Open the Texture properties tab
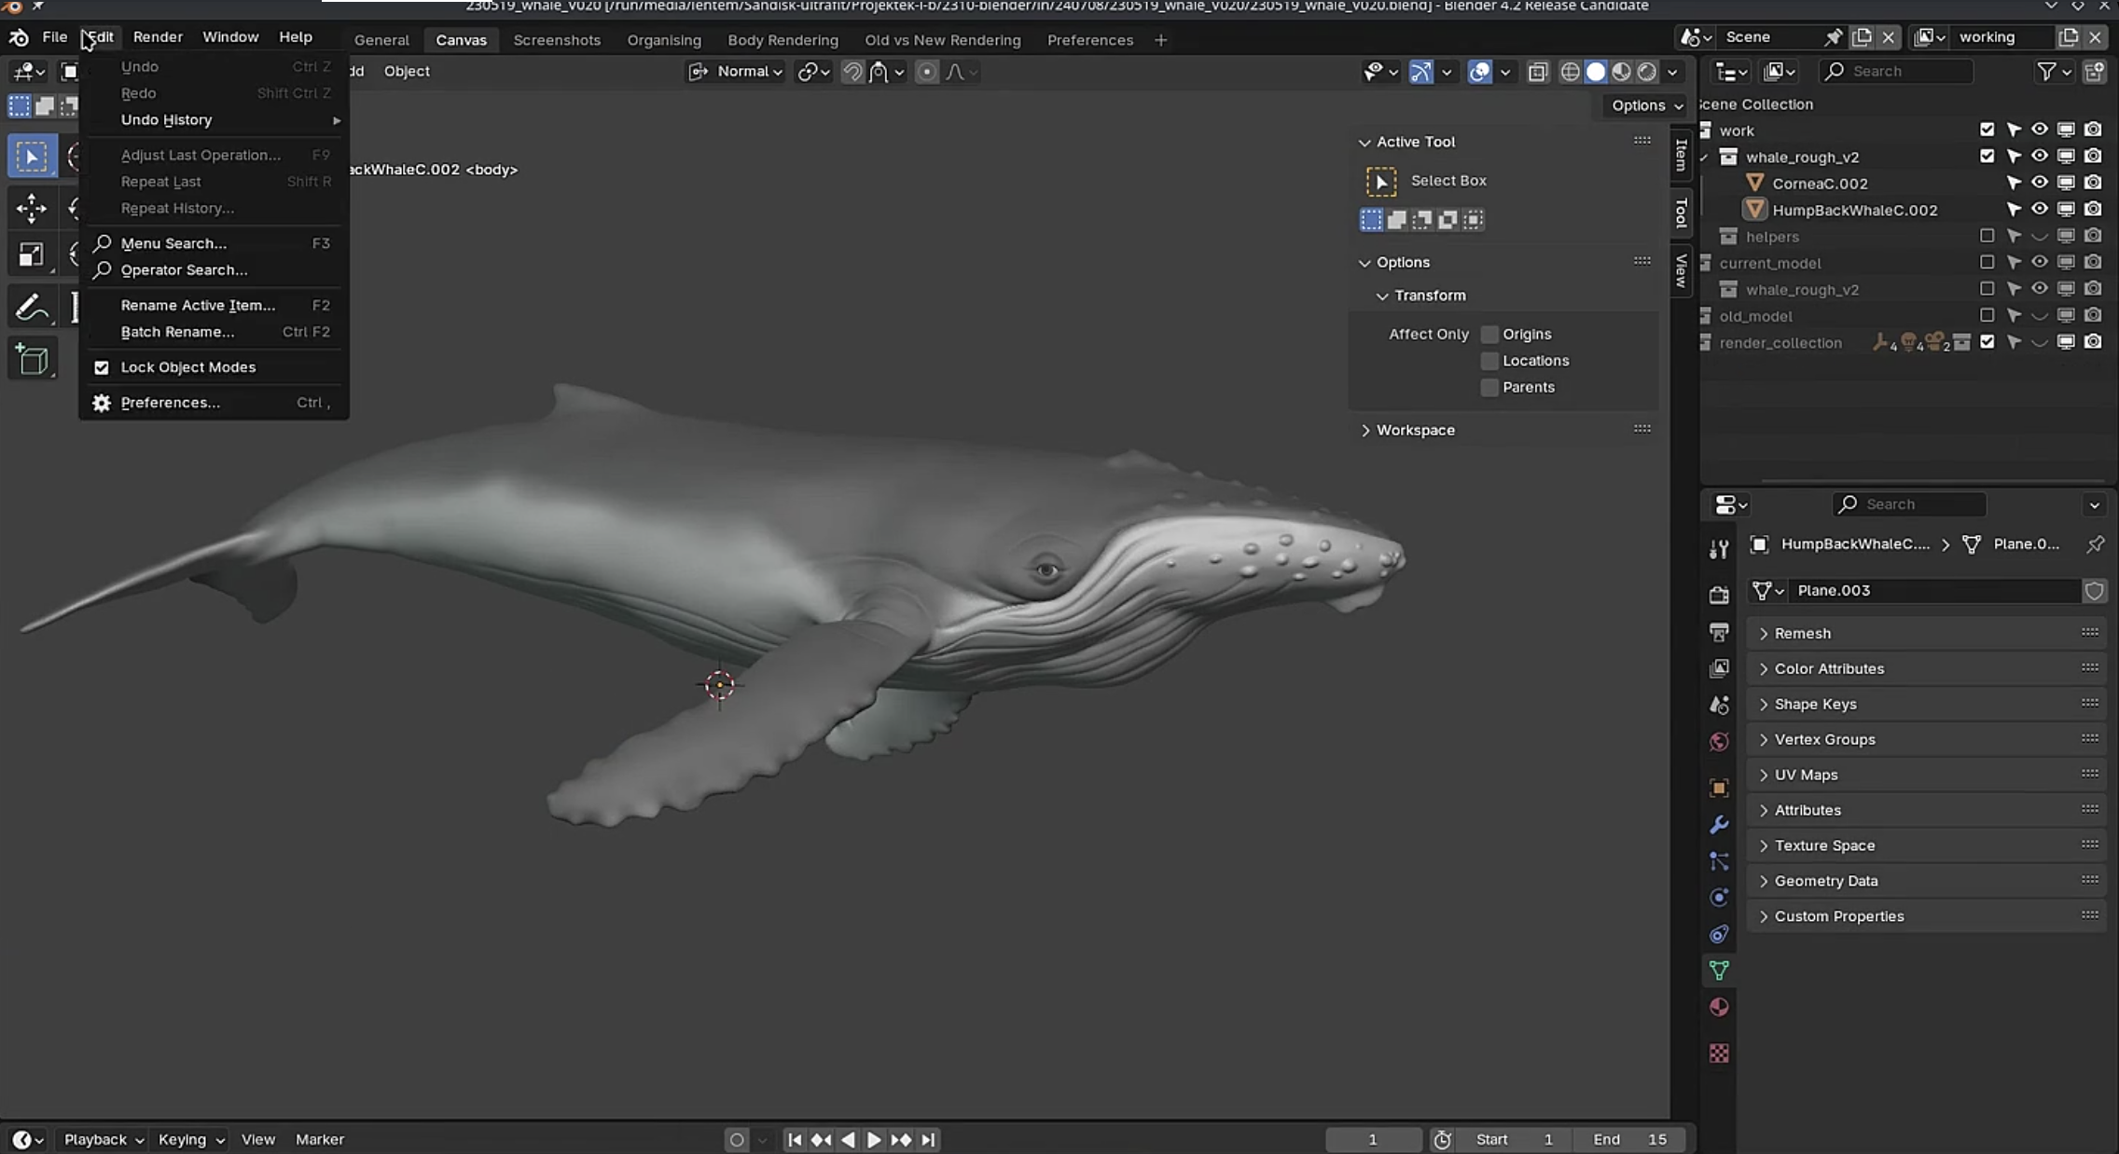Screen dimensions: 2119x1154 (x=1719, y=1053)
